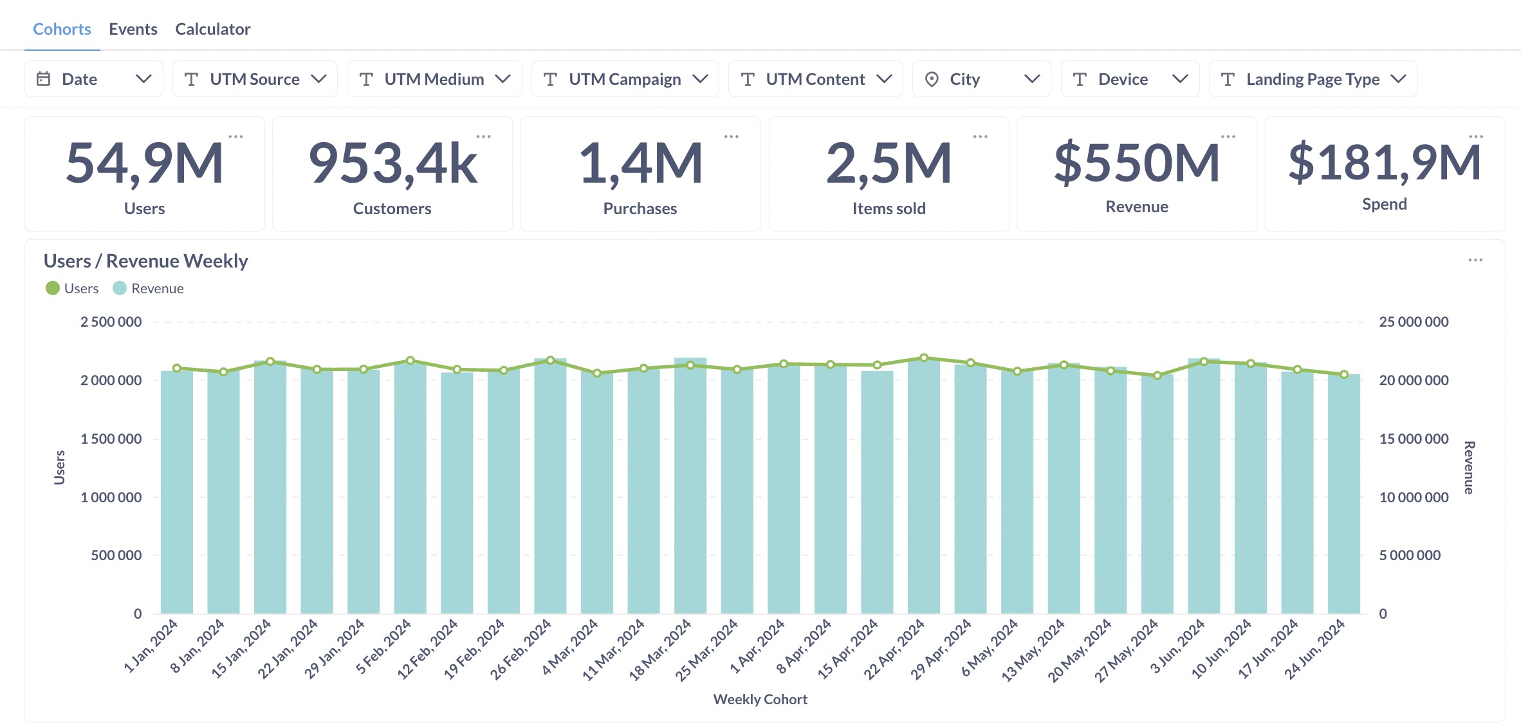This screenshot has width=1521, height=728.
Task: Click the text icon in the UTM Campaign filter
Action: click(550, 78)
